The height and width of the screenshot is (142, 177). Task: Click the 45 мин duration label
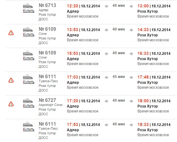tap(119, 77)
